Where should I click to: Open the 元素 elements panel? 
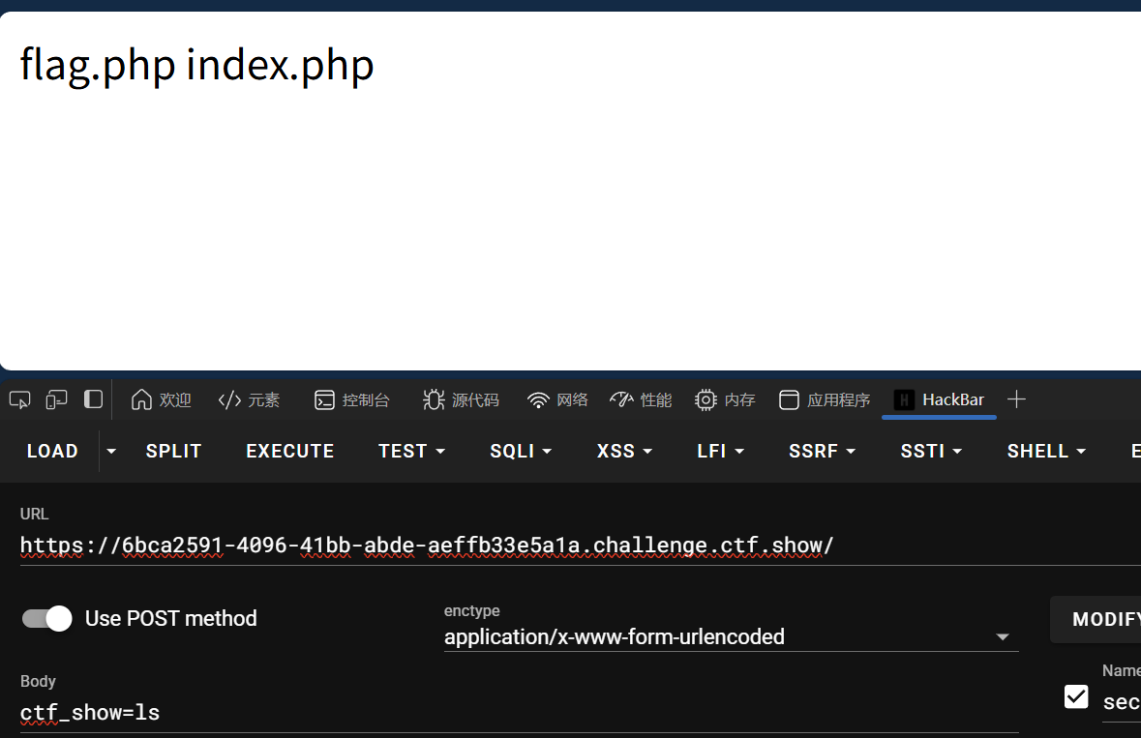249,399
